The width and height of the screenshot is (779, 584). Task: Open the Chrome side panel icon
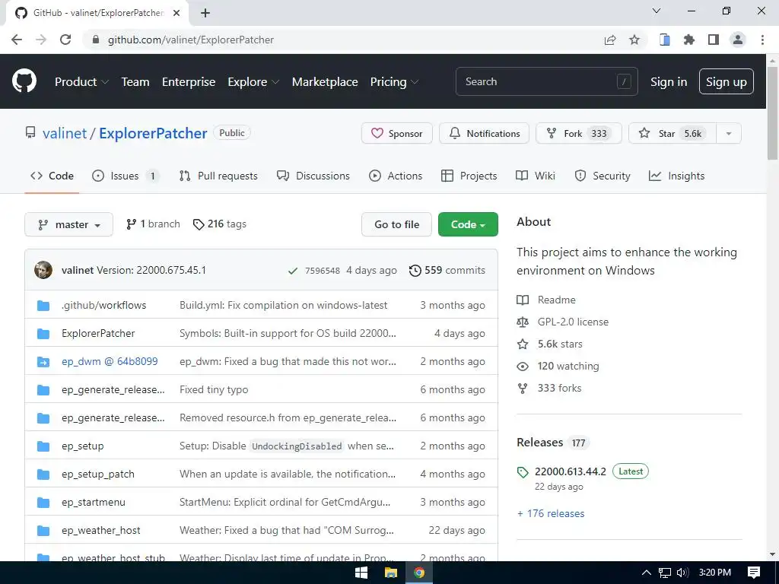tap(714, 40)
